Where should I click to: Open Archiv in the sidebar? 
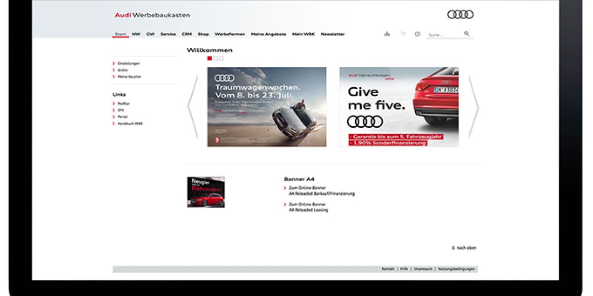click(x=123, y=70)
